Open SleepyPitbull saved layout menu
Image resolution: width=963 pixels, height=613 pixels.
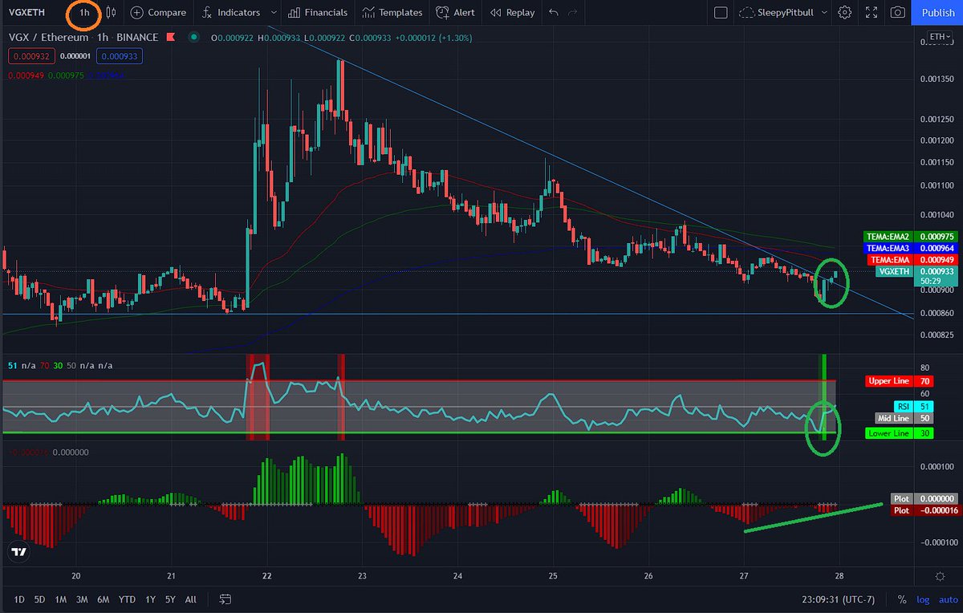point(782,13)
